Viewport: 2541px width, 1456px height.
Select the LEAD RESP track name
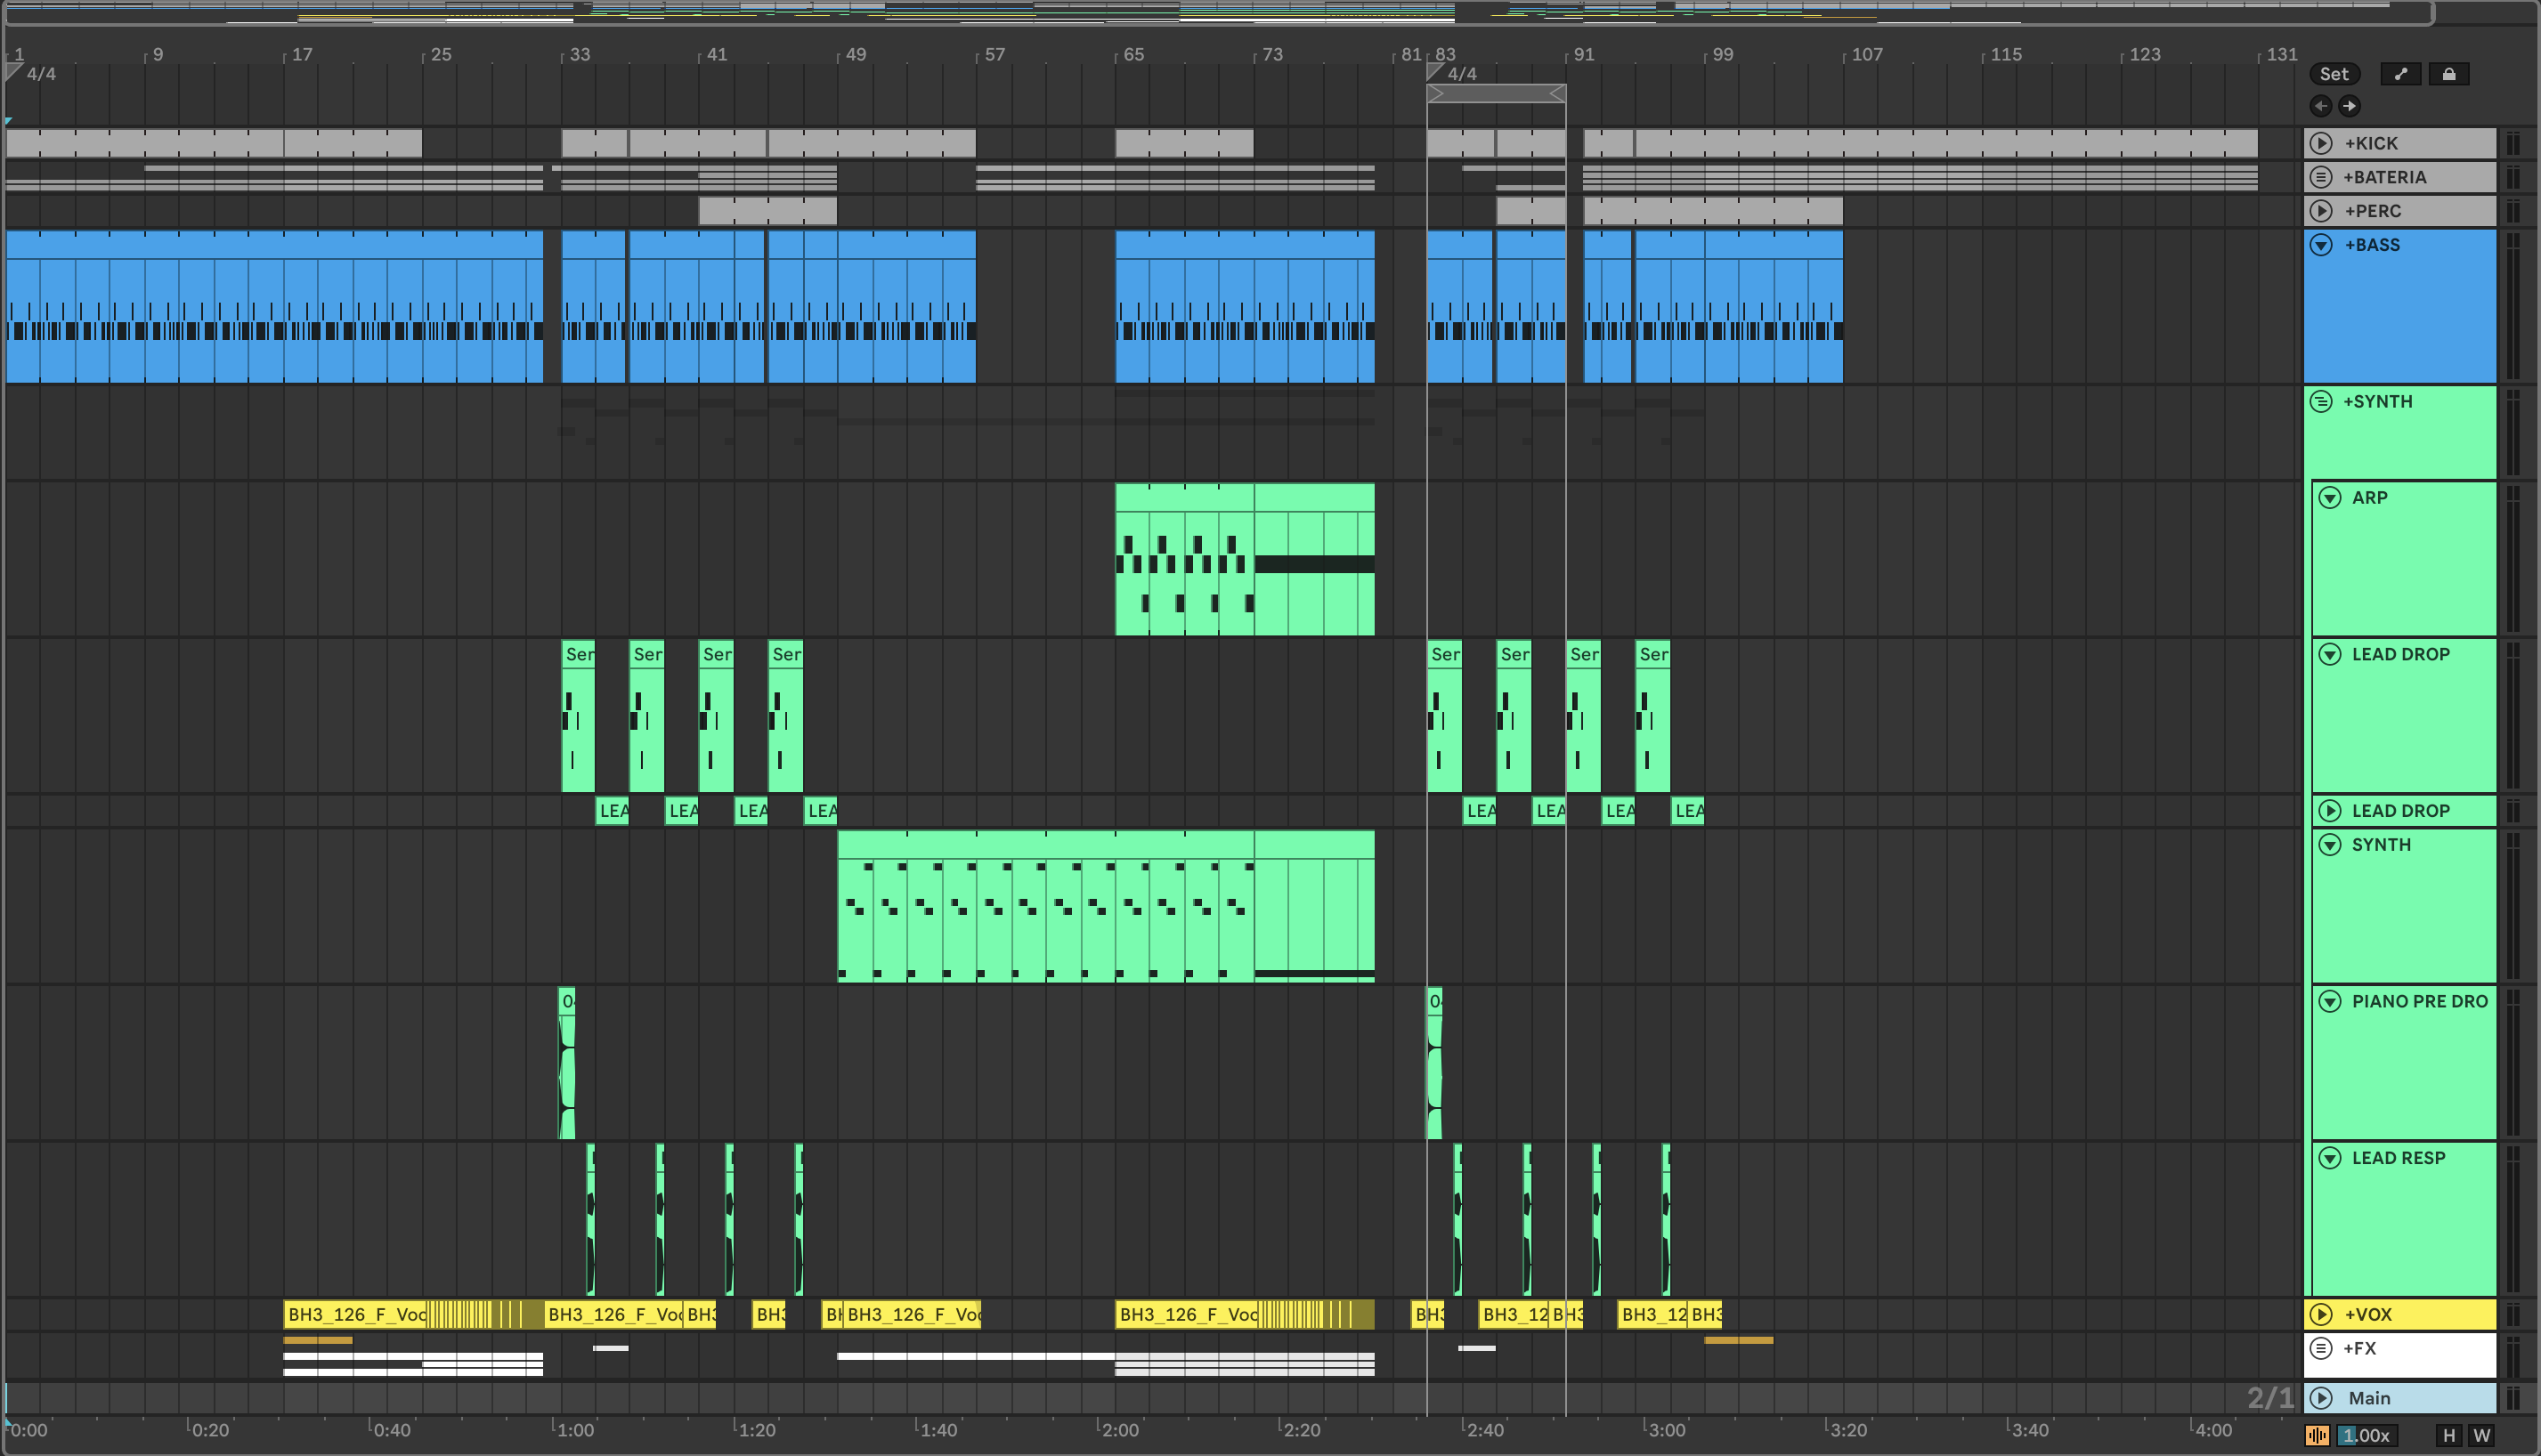[2398, 1157]
